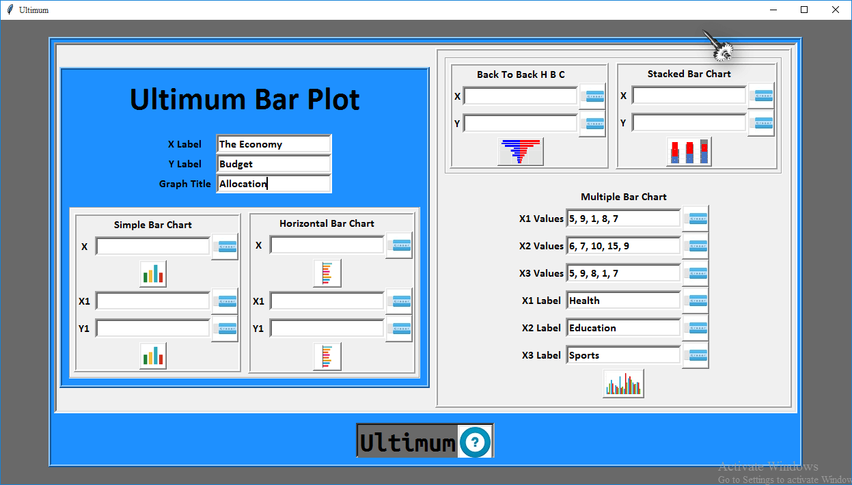852x485 pixels.
Task: Click eraser beside Horizontal Bar Chart Y1 field
Action: (399, 329)
